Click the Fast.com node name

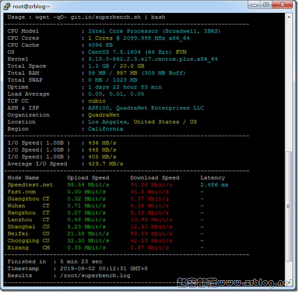click(x=21, y=191)
